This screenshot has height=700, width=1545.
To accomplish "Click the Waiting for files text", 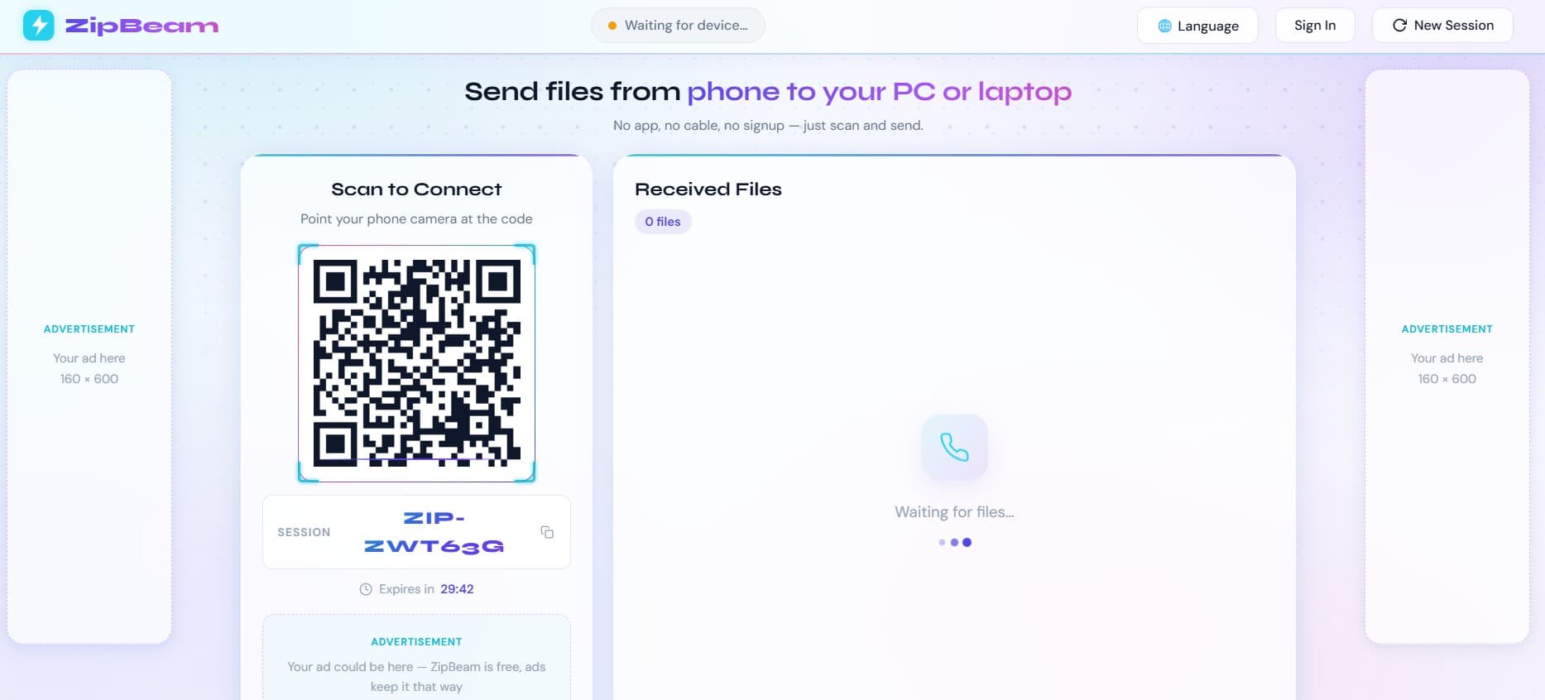I will point(954,512).
